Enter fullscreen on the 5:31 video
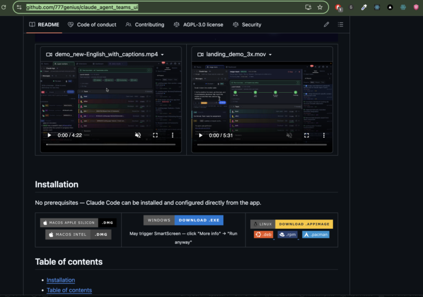The image size is (423, 297). [307, 136]
